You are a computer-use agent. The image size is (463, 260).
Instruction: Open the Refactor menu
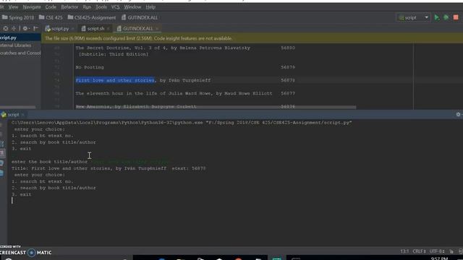click(x=69, y=6)
